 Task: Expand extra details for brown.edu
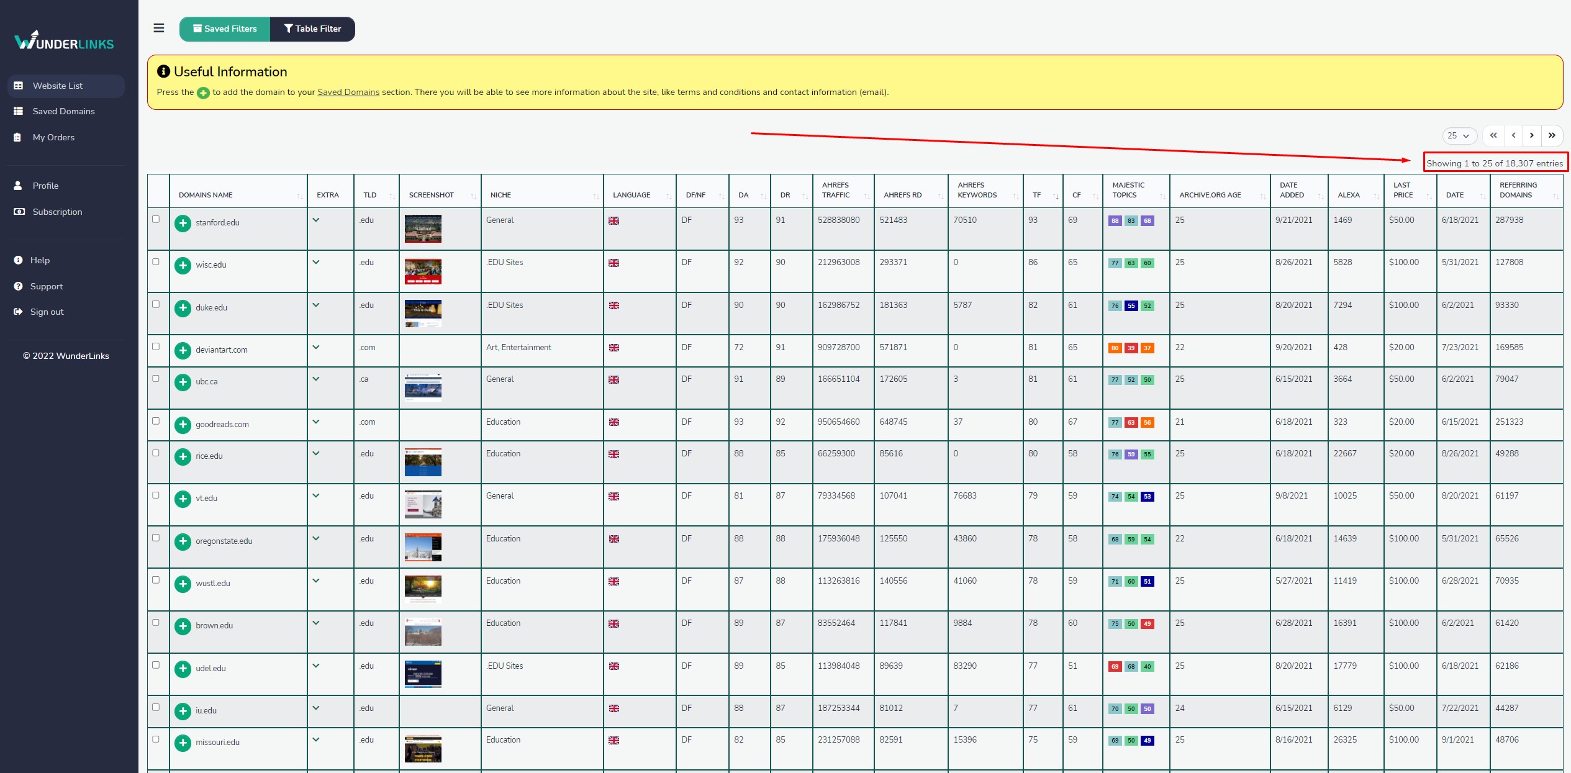coord(316,623)
